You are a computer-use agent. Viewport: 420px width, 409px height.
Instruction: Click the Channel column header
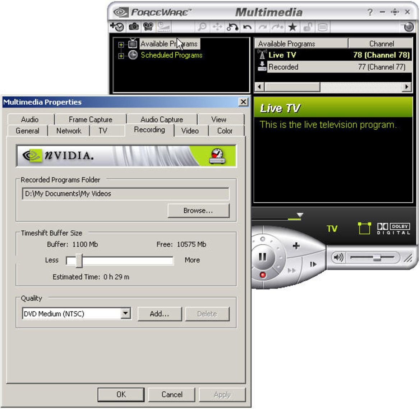380,43
